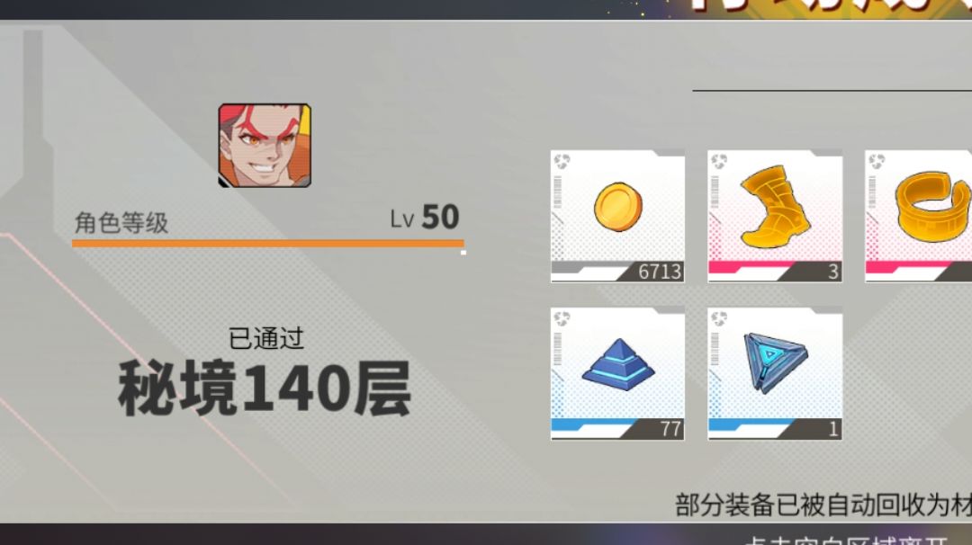Click the emblem on triangle chip card
Image resolution: width=972 pixels, height=545 pixels.
719,319
